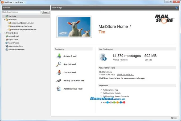Click Archive E-mail in Quick Access
The image size is (181, 121).
[x=70, y=56]
